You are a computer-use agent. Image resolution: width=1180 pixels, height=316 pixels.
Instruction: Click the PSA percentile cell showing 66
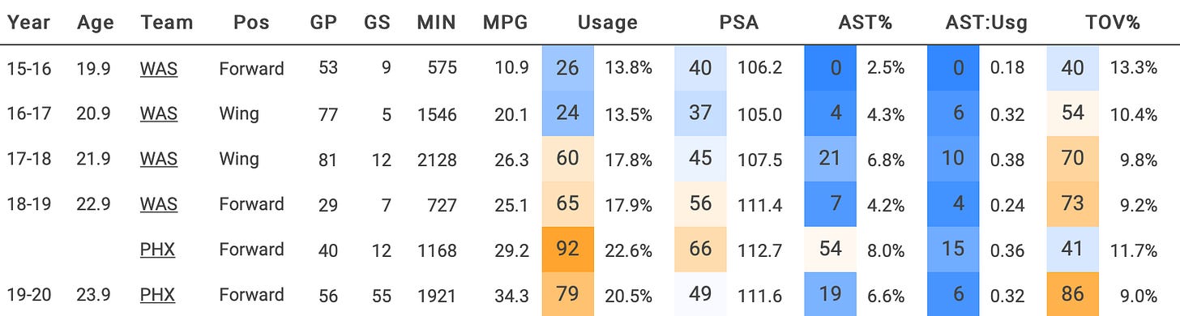click(x=699, y=250)
